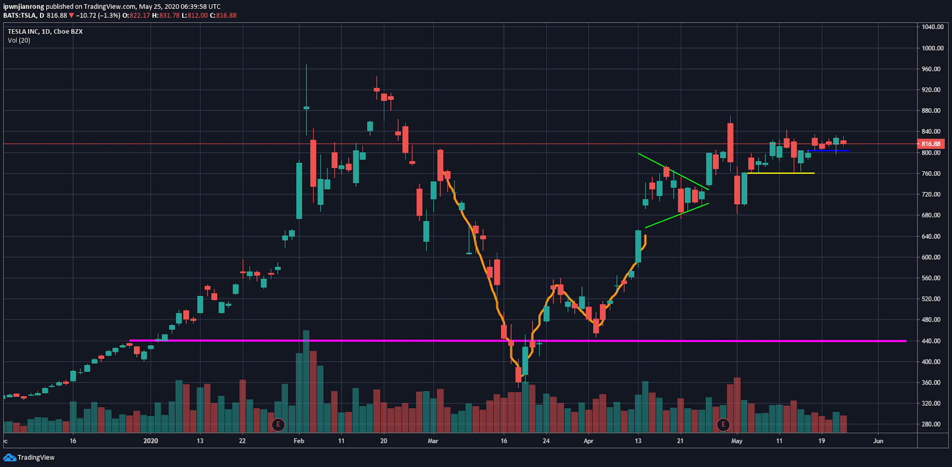This screenshot has width=952, height=467.
Task: Click the 'Mar' date axis label
Action: click(433, 441)
